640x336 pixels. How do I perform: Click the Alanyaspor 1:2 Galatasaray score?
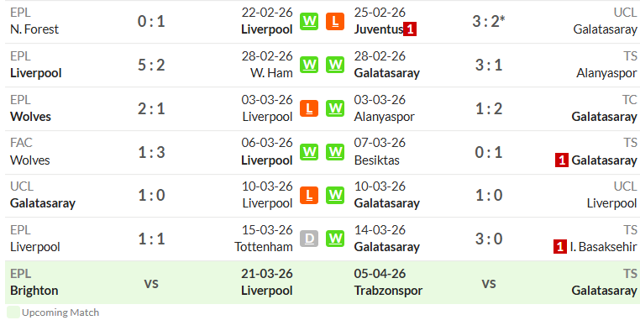coord(489,108)
